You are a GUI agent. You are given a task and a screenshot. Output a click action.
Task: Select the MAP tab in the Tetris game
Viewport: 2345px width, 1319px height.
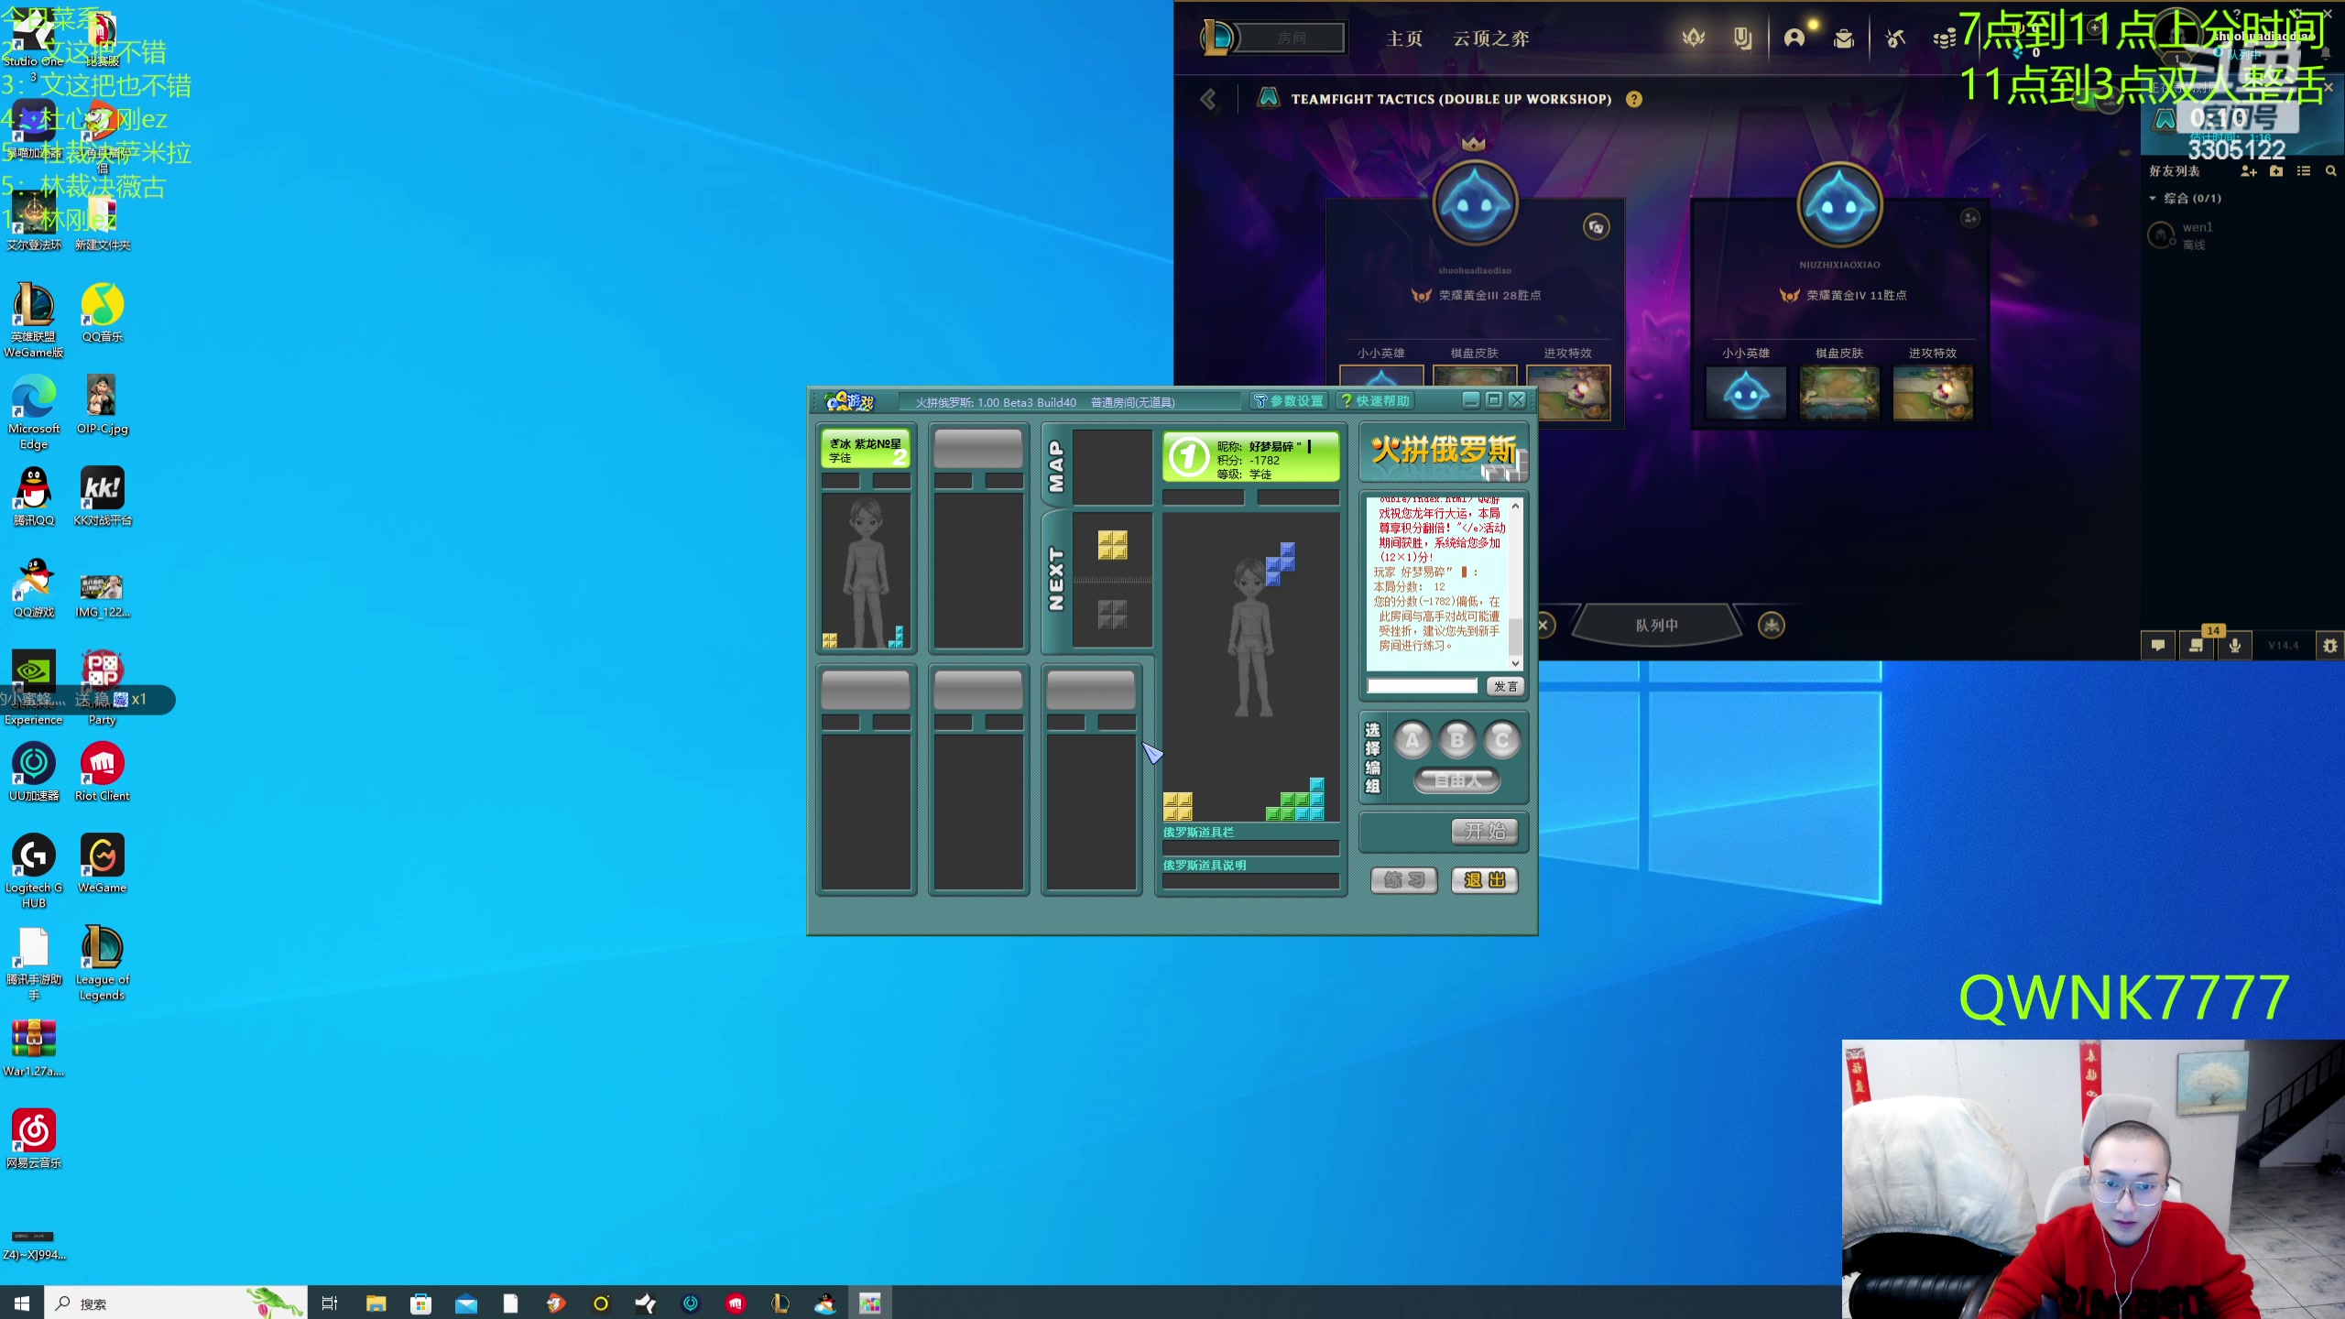pyautogui.click(x=1056, y=466)
